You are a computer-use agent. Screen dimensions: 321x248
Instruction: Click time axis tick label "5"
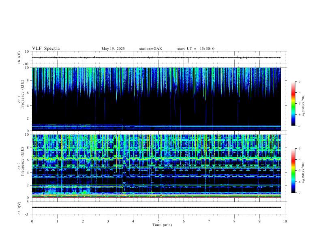pyautogui.click(x=158, y=221)
